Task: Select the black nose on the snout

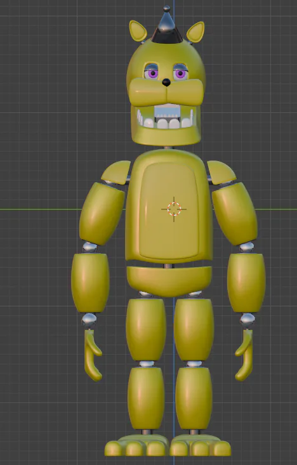Action: pos(166,82)
